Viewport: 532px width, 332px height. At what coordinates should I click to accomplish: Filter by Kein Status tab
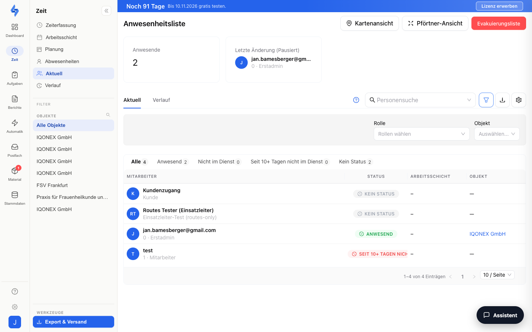click(x=355, y=162)
